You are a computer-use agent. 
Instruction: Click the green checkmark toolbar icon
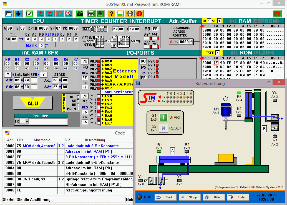click(29, 13)
